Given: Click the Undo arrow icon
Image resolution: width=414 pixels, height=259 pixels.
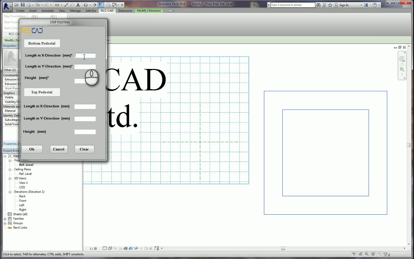Looking at the screenshot, I should pos(38,5).
